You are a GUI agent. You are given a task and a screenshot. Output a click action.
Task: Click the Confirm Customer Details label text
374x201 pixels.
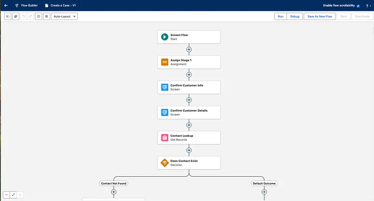[x=189, y=111]
